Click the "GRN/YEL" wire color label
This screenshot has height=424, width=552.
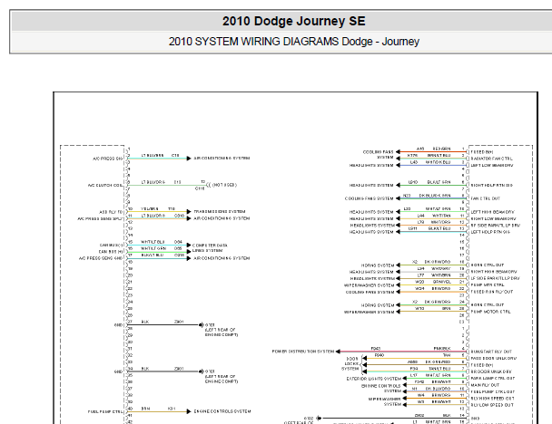[x=442, y=282]
